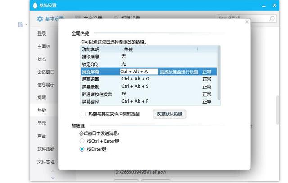
Task: Click the QQ penguin icon in title bar
Action: pyautogui.click(x=36, y=5)
